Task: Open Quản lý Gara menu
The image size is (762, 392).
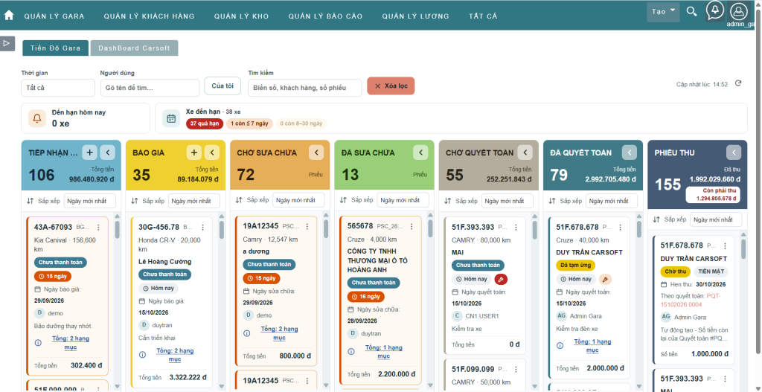Action: [x=54, y=16]
